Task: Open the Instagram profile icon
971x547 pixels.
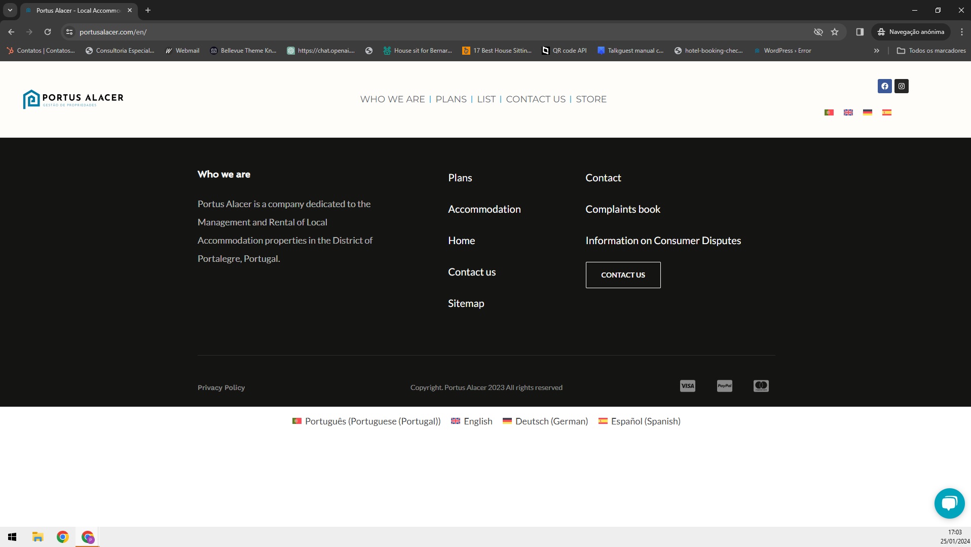Action: [x=901, y=86]
